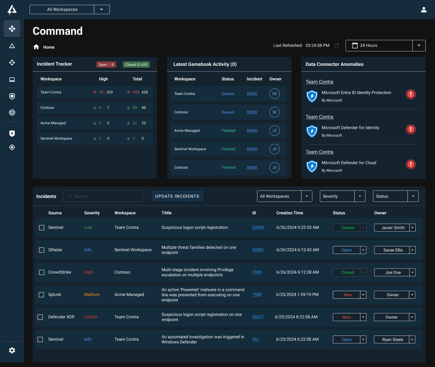The height and width of the screenshot is (367, 435).
Task: Tick the Defender XDR incident checkbox
Action: pyautogui.click(x=40, y=317)
